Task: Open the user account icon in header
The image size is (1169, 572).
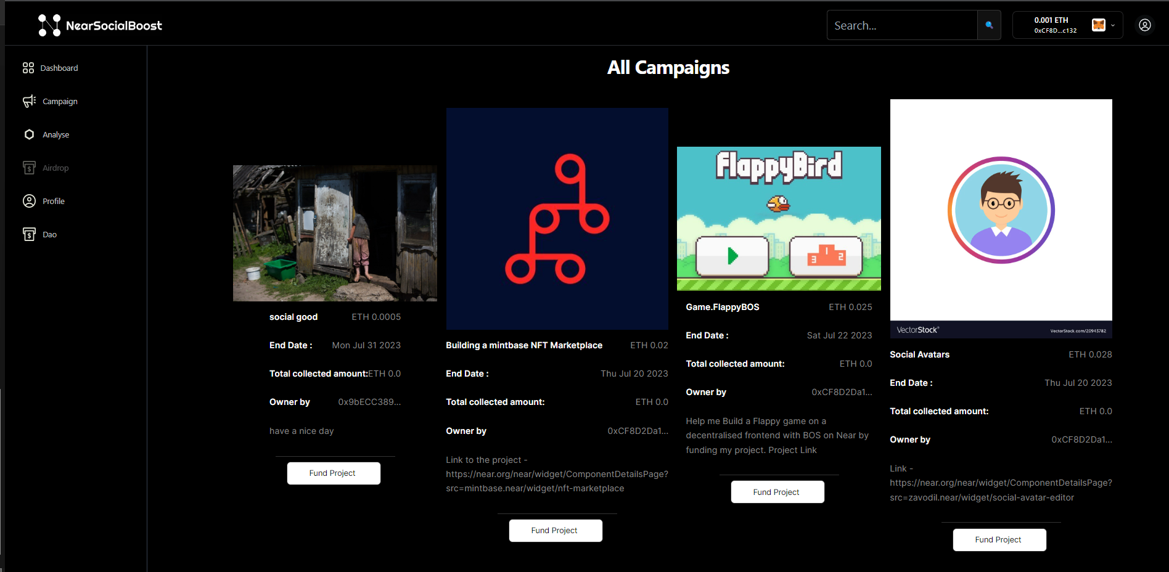Action: pyautogui.click(x=1145, y=25)
